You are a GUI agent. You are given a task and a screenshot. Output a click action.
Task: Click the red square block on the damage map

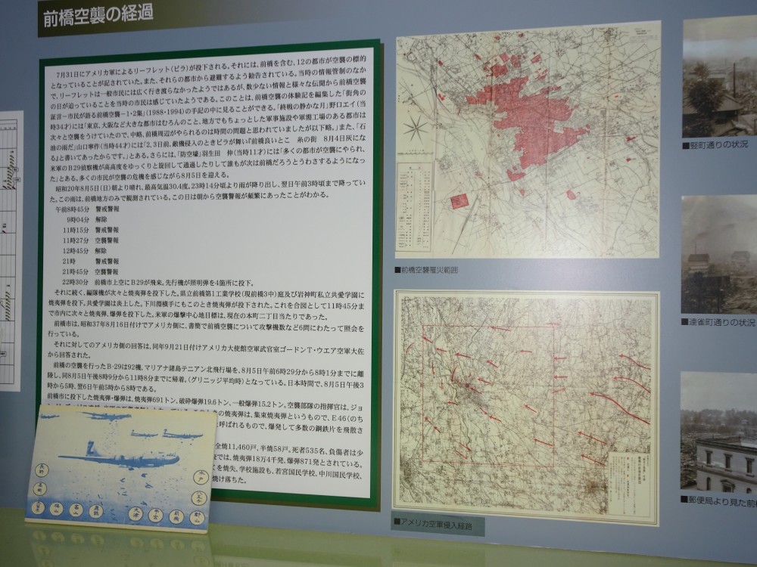[x=459, y=200]
